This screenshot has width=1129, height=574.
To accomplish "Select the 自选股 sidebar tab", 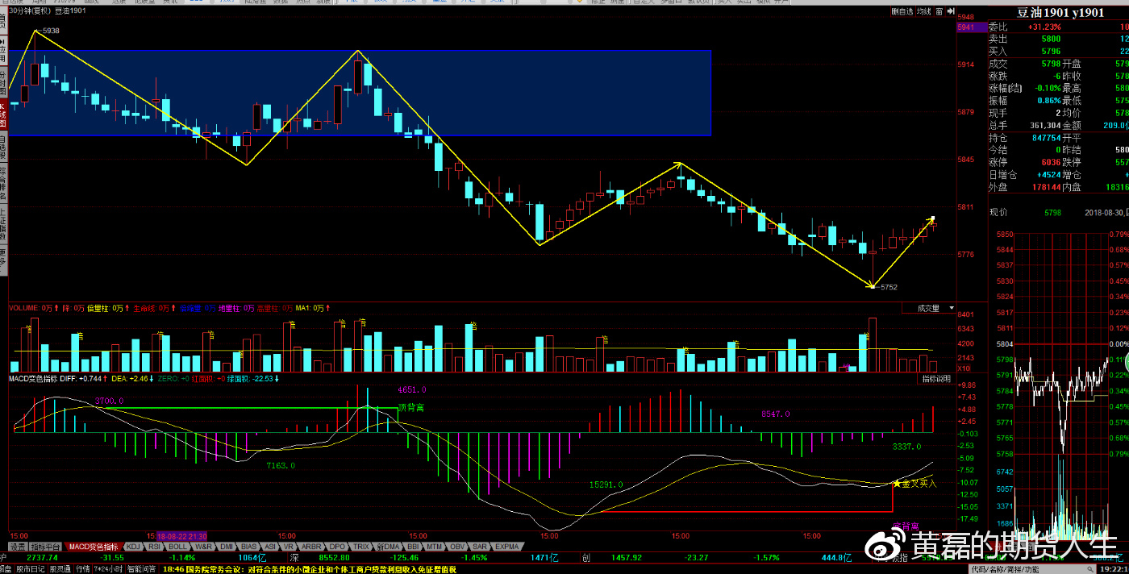I will (x=3, y=148).
